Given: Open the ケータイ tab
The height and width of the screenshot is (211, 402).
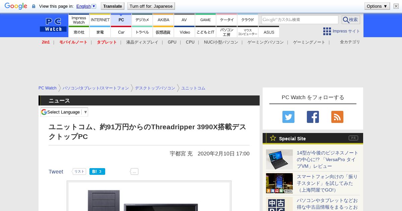Looking at the screenshot, I should tap(227, 20).
